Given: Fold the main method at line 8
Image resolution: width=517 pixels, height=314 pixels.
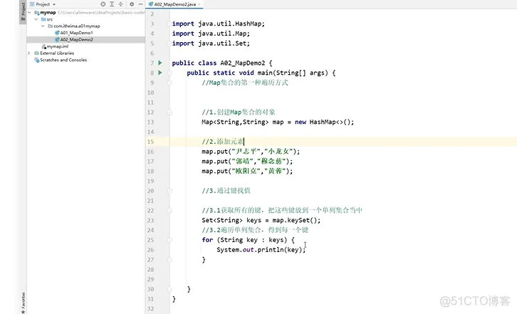Looking at the screenshot, I should point(169,73).
